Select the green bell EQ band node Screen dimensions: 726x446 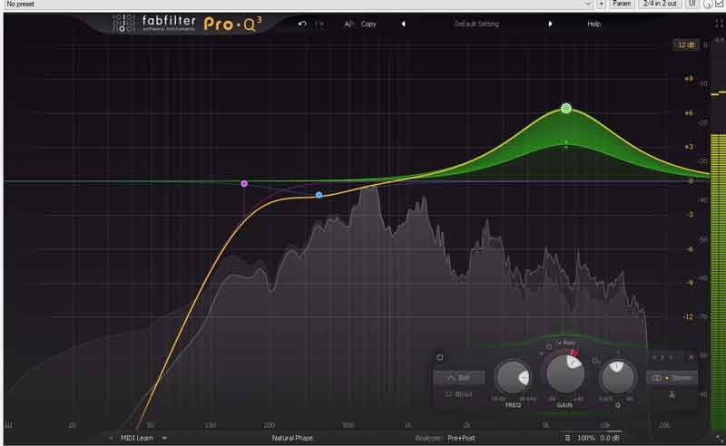pos(565,108)
